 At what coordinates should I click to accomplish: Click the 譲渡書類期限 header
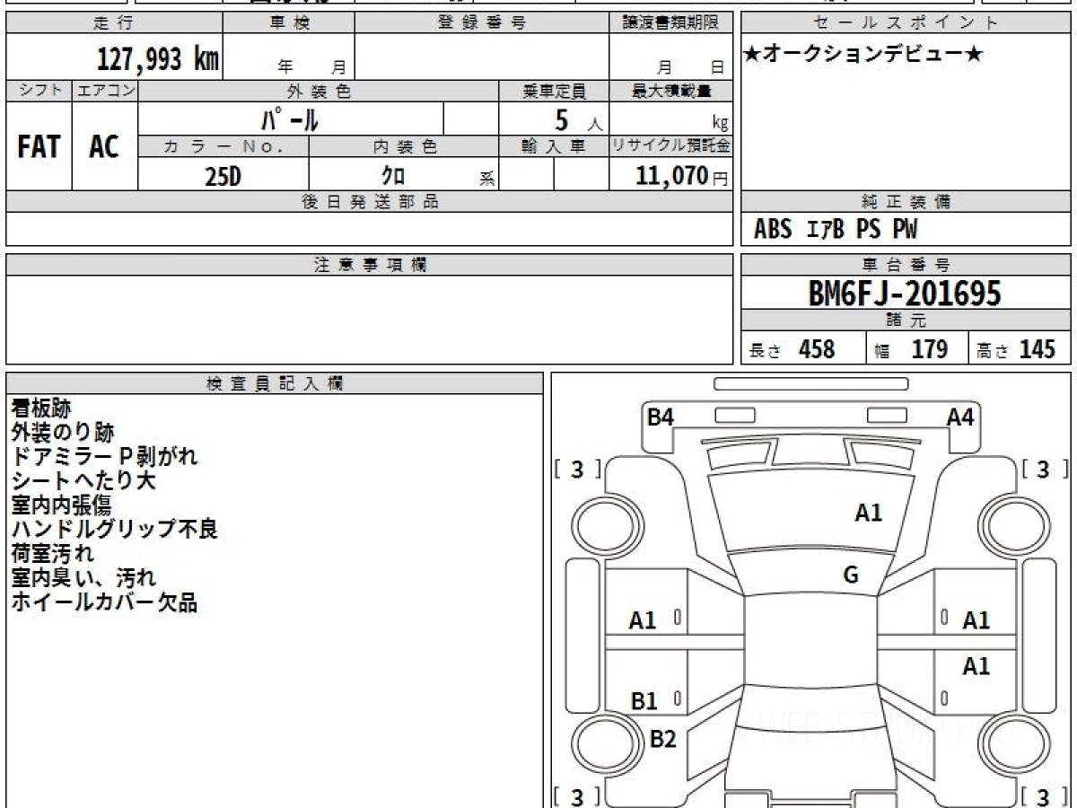coord(671,23)
